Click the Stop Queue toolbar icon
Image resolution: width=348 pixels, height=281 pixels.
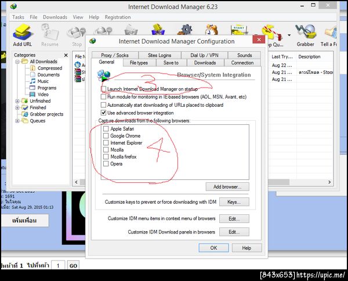pos(273,35)
